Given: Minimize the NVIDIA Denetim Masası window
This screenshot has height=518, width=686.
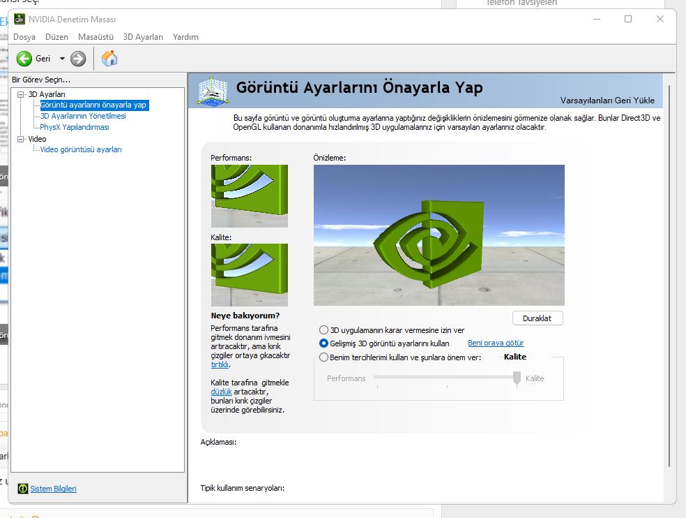Looking at the screenshot, I should point(596,19).
